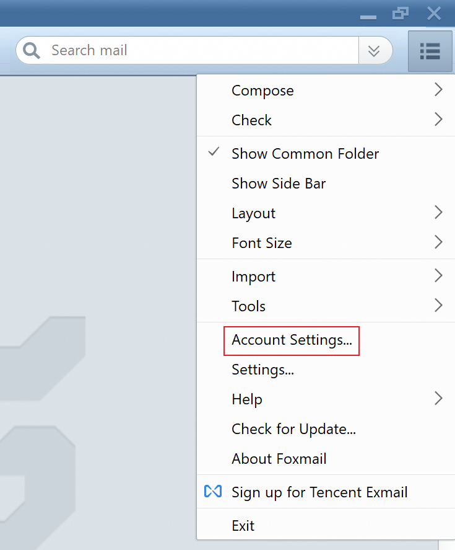455x550 pixels.
Task: Open the Import submenu
Action: click(254, 277)
